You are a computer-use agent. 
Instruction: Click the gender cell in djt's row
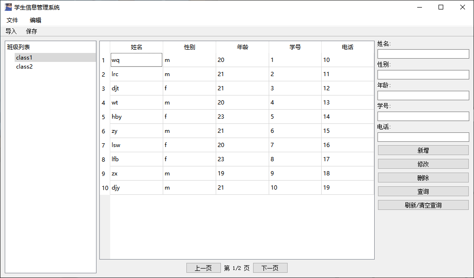point(190,88)
